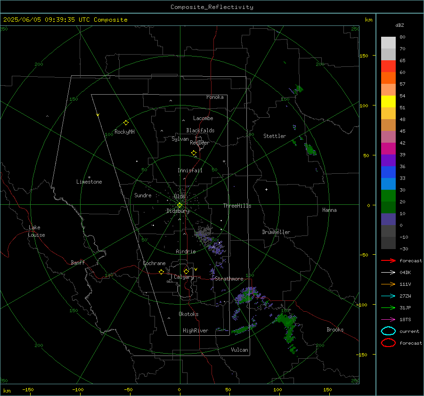Viewport: 424px width, 396px height.
Task: Click the yellow diamond marker above Calgary
Action: tap(186, 271)
